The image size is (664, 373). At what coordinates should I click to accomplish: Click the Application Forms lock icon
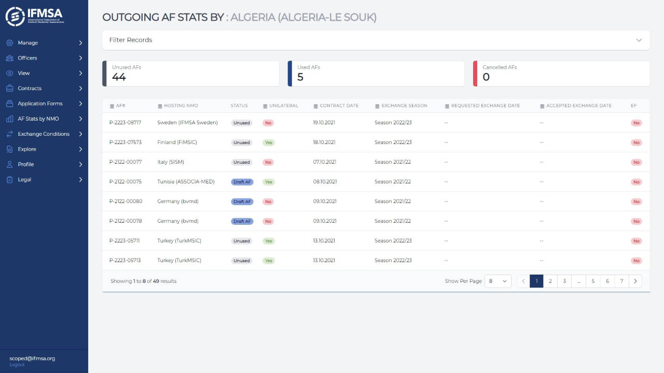(x=9, y=104)
